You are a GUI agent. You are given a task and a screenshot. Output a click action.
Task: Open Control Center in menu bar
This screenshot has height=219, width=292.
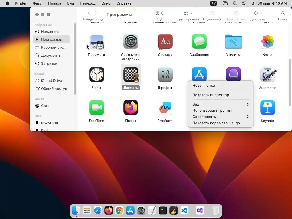tap(244, 3)
